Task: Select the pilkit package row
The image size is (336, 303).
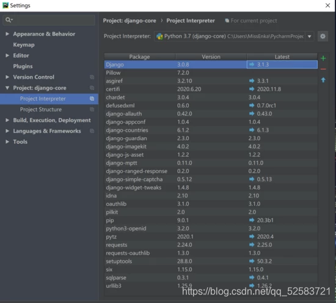Action: coord(211,212)
